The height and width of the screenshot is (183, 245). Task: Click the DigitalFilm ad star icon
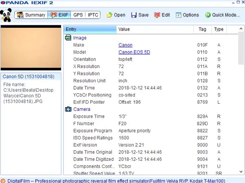coord(3,181)
